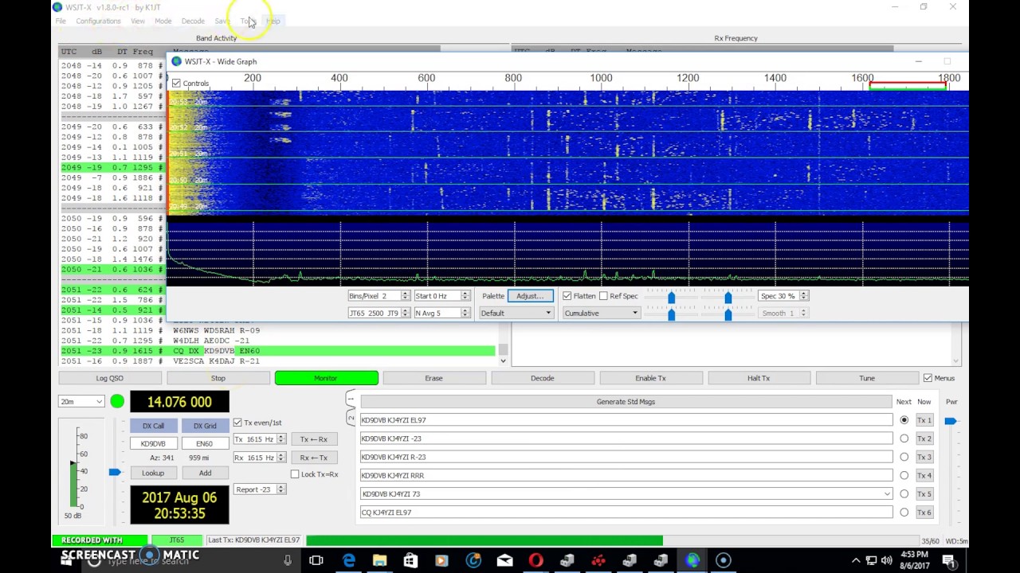Open the Default palette dropdown
Image resolution: width=1020 pixels, height=573 pixels.
pos(516,313)
